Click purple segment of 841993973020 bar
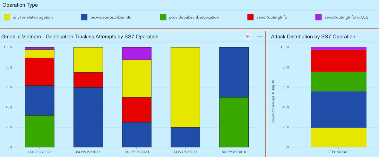 point(137,53)
